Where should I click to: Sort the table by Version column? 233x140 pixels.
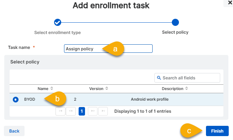tap(99, 89)
